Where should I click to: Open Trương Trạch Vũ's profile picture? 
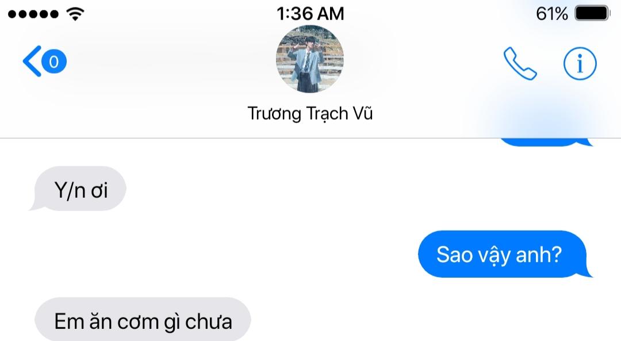(310, 59)
